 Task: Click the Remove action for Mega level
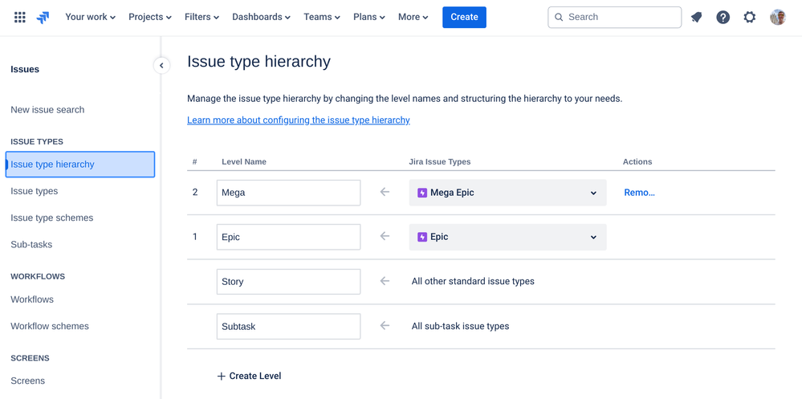pos(639,193)
